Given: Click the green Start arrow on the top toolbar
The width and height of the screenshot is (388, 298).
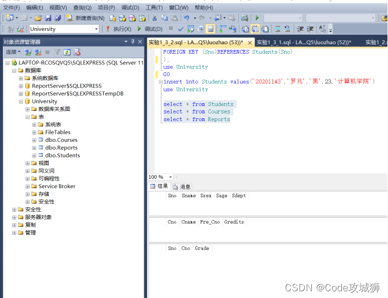Looking at the screenshot, I should (257, 18).
